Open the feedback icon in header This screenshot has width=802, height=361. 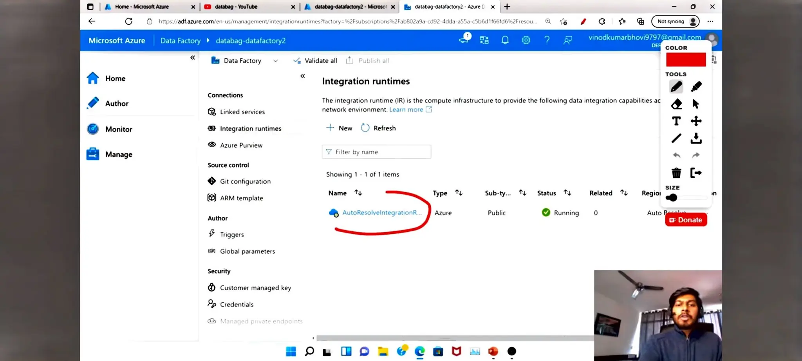pyautogui.click(x=567, y=40)
